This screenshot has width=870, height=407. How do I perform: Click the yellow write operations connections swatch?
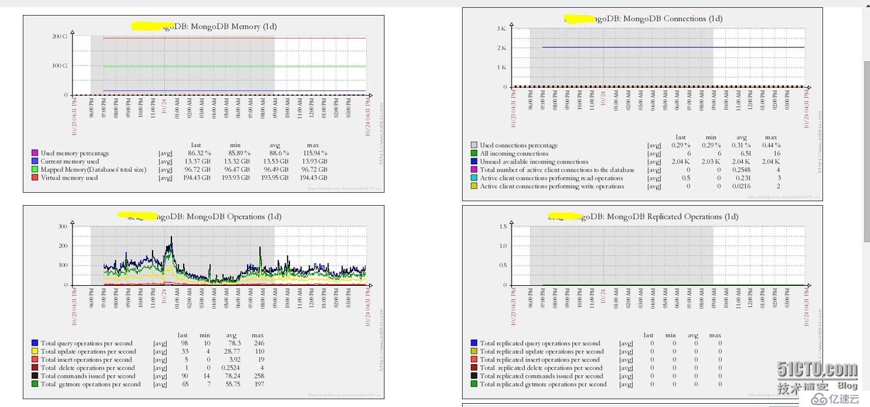pos(474,186)
